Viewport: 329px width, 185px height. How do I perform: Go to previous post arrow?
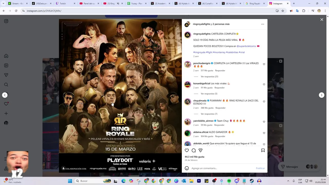click(x=5, y=95)
